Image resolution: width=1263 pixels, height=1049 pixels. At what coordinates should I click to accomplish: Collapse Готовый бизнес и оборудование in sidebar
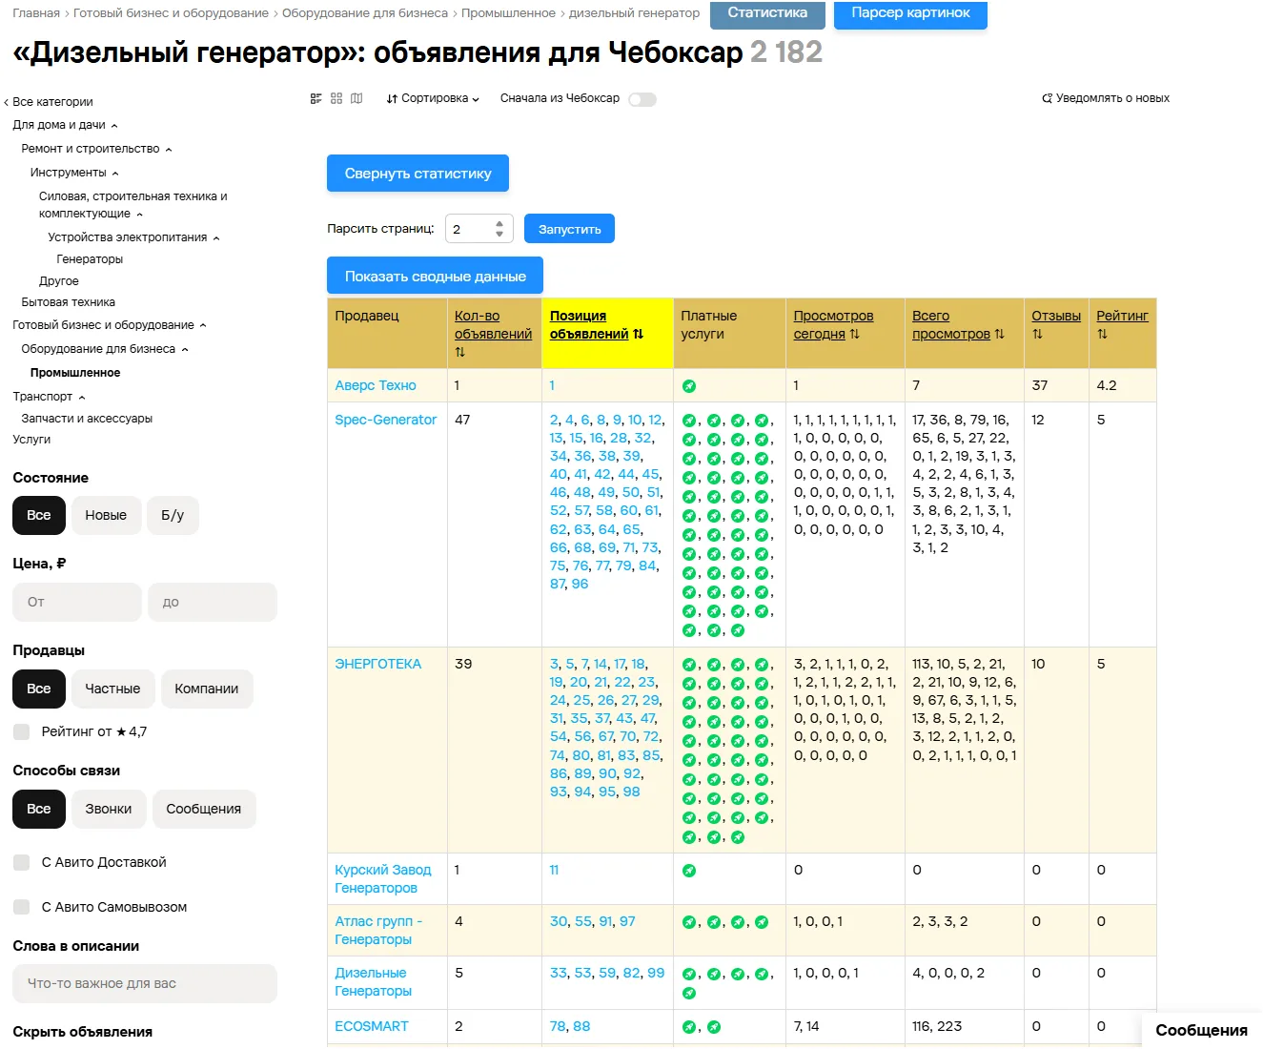pyautogui.click(x=203, y=326)
